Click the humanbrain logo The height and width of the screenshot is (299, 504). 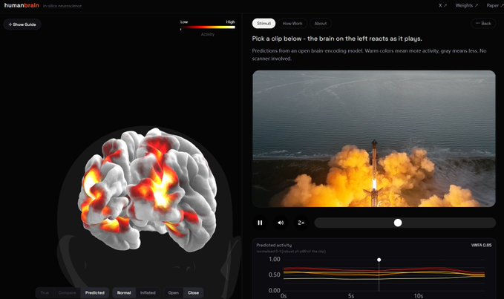point(22,5)
